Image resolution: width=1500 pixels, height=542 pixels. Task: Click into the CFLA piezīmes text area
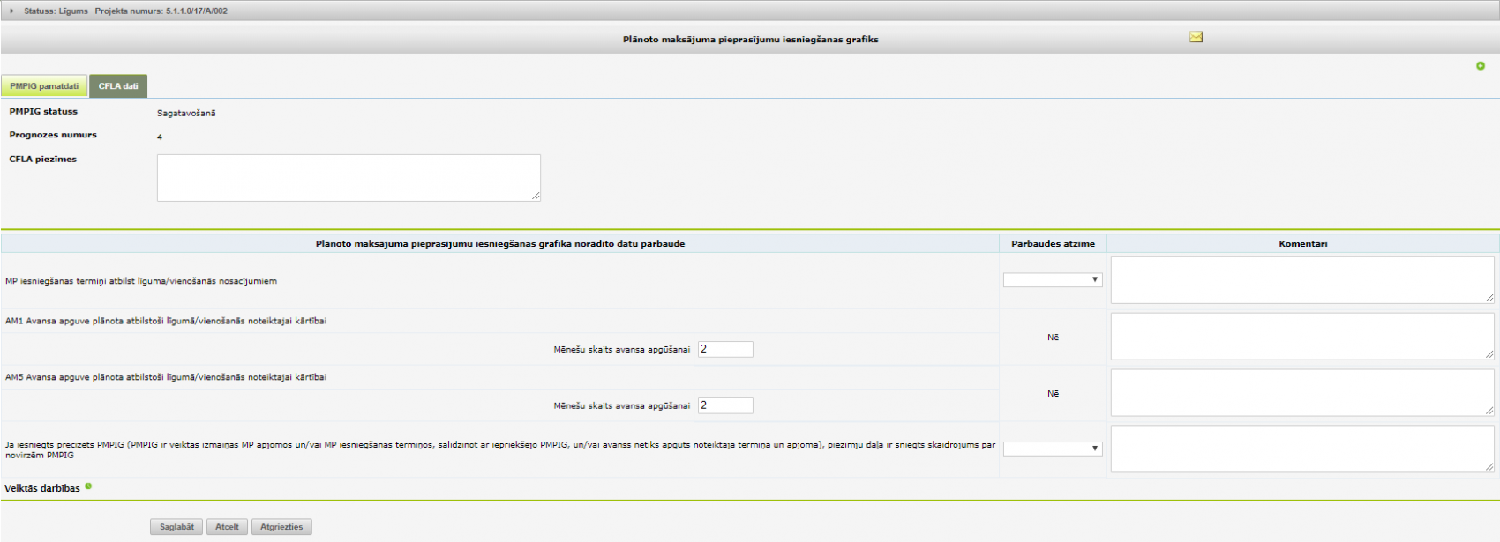(349, 178)
